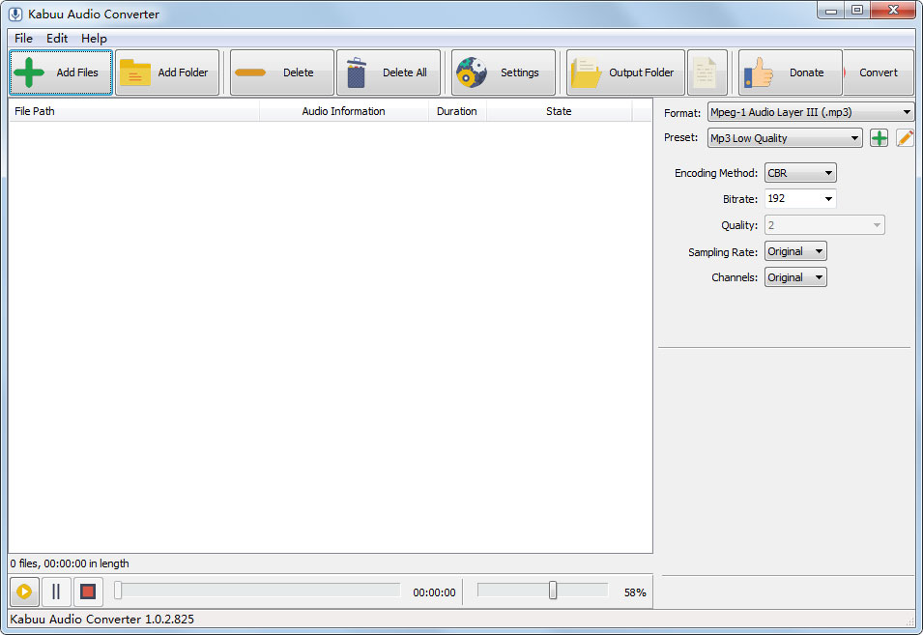
Task: Click the Donate thumbs-up button
Action: 789,72
